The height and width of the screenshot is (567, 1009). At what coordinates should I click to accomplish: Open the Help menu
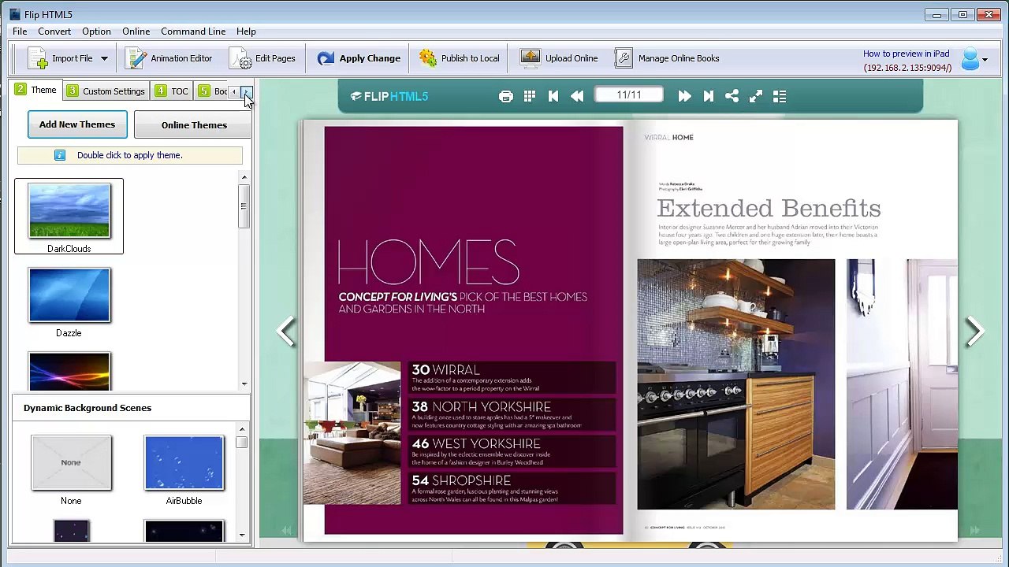246,31
